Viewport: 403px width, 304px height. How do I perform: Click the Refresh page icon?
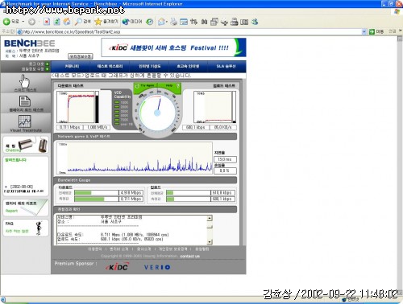(x=56, y=22)
